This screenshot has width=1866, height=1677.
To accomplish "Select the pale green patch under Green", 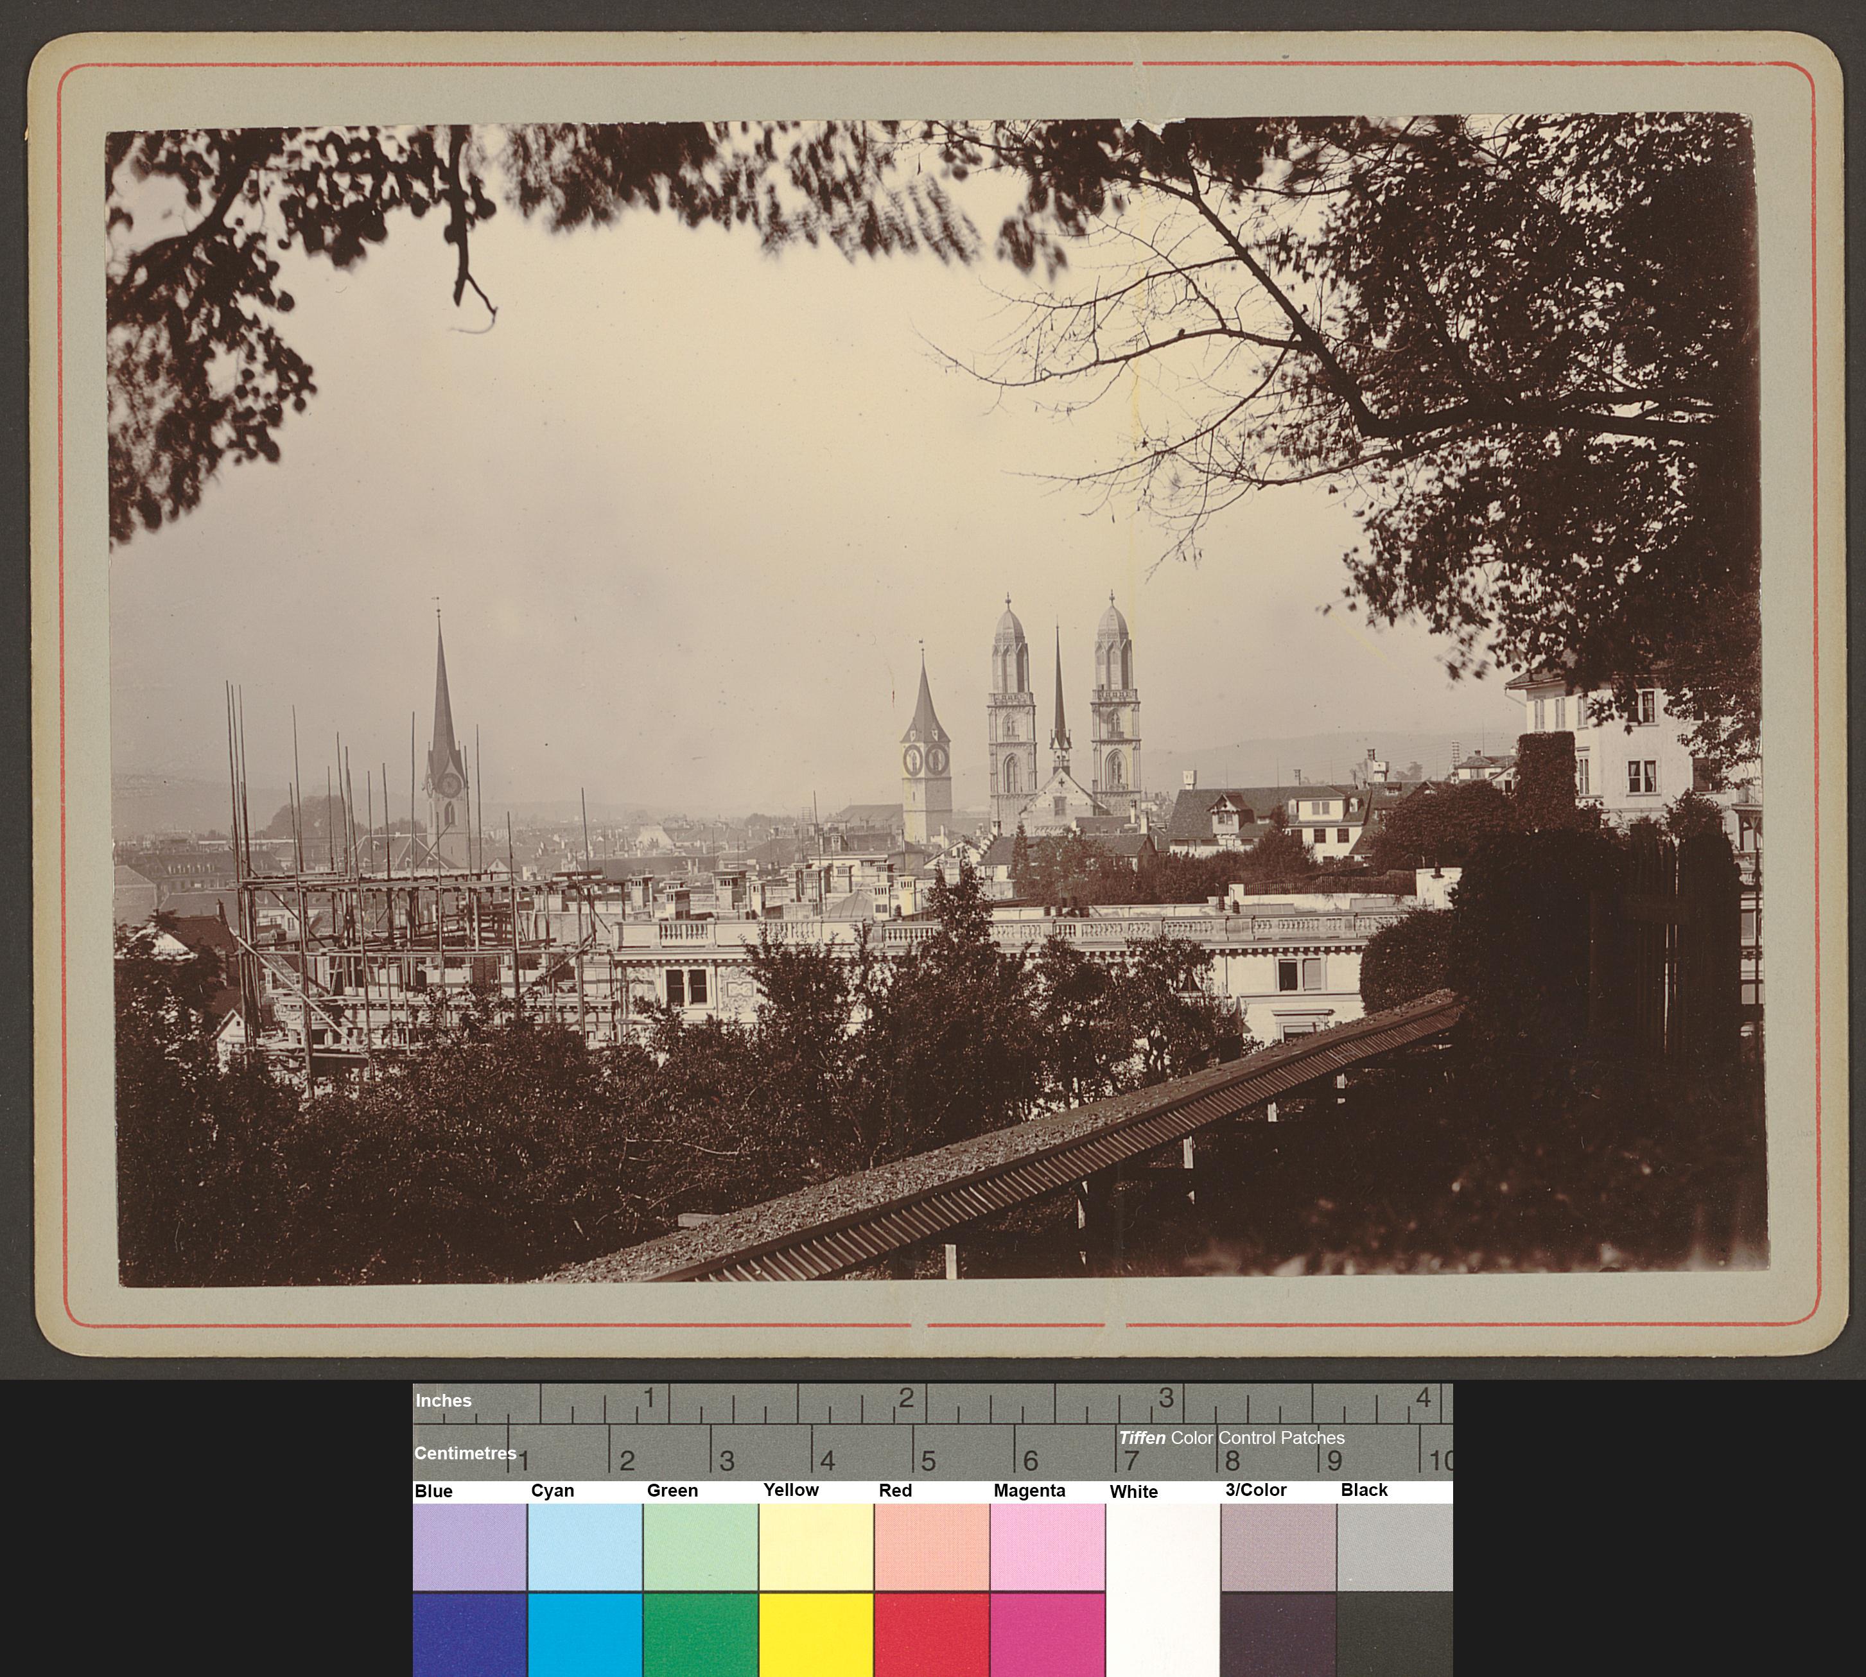I will (701, 1548).
